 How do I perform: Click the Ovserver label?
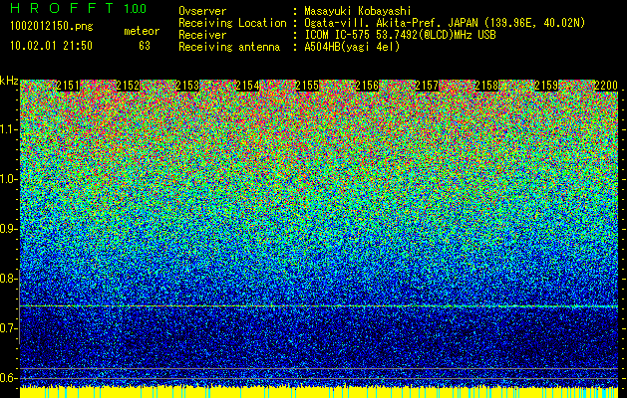(x=202, y=11)
